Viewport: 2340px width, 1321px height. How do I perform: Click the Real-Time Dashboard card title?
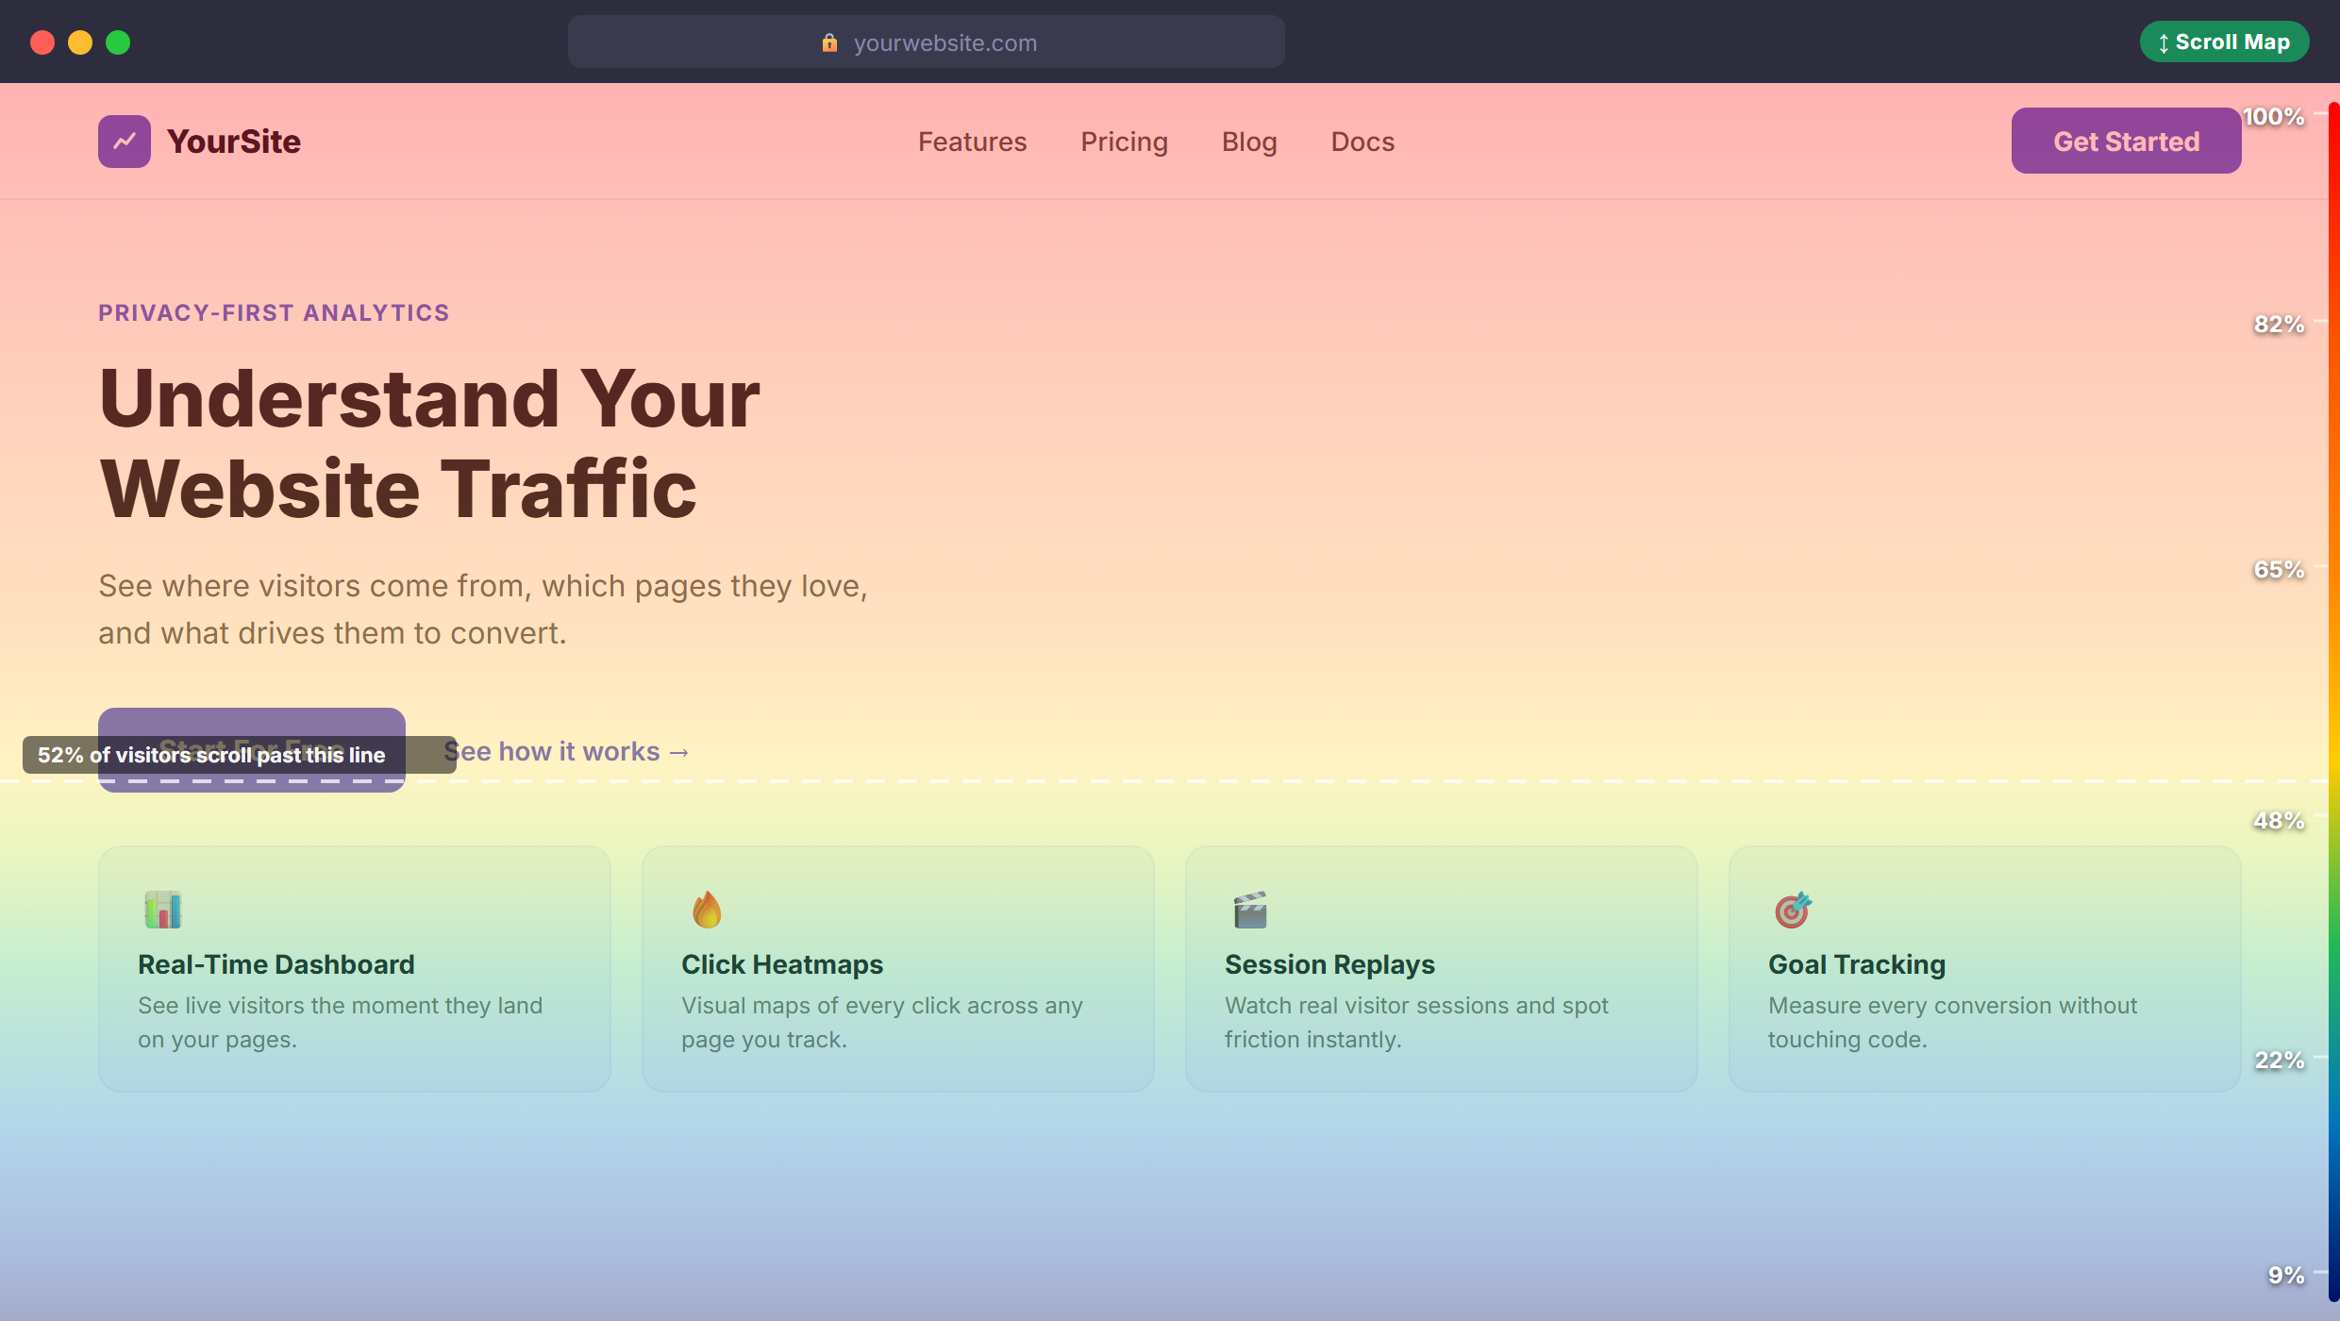click(276, 964)
